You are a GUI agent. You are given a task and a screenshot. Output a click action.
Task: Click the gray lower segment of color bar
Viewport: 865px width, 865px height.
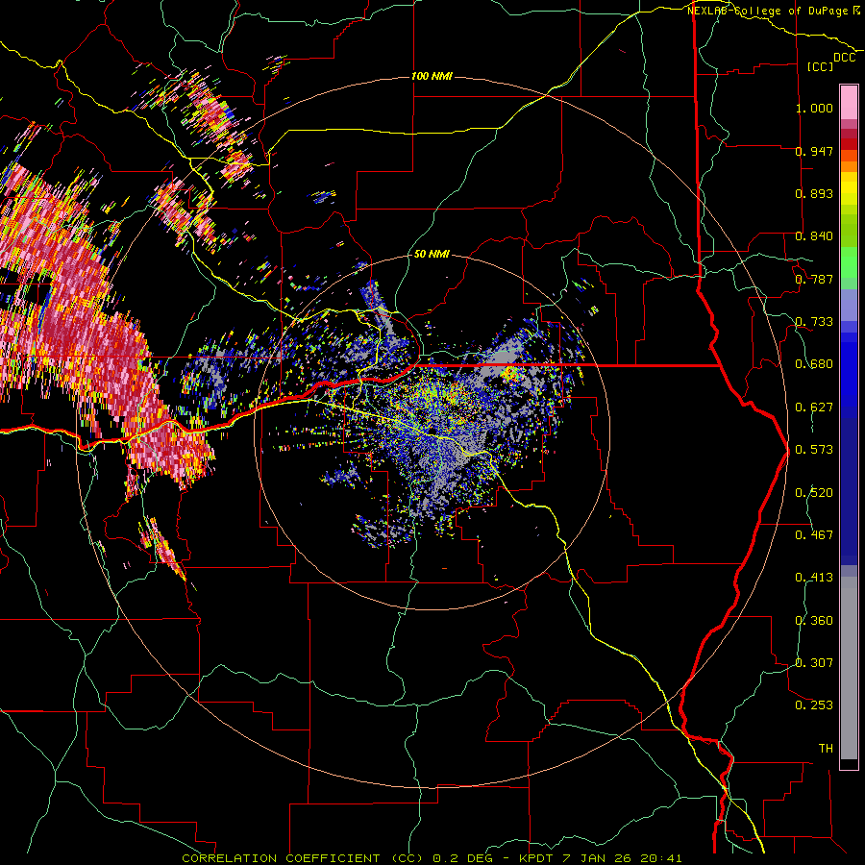pos(849,668)
